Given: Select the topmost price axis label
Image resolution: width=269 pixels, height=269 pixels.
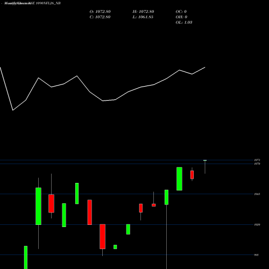Looking at the screenshot, I should (x=257, y=160).
